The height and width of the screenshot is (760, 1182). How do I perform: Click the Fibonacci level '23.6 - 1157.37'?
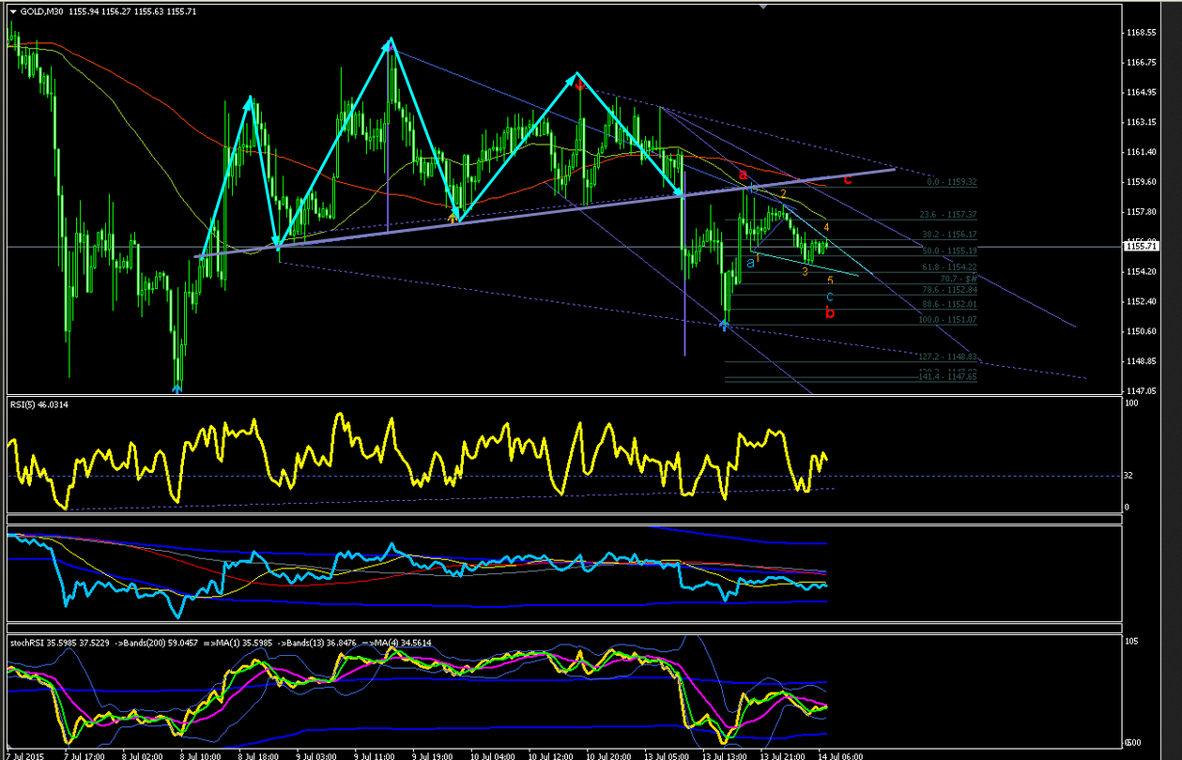[947, 215]
